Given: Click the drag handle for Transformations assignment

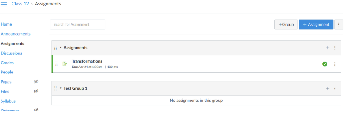Looking at the screenshot, I should [x=57, y=64].
